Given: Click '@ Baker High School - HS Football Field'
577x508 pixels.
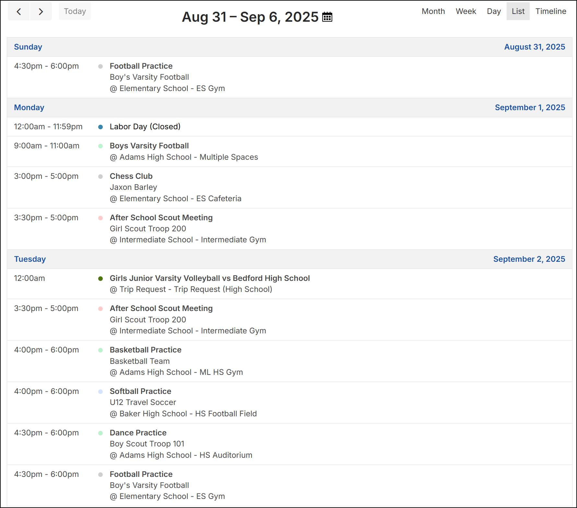Looking at the screenshot, I should tap(183, 414).
